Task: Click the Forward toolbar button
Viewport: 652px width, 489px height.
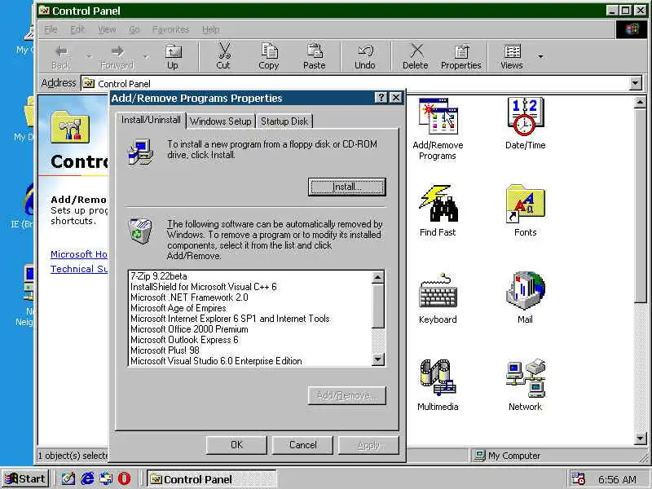Action: (x=117, y=56)
